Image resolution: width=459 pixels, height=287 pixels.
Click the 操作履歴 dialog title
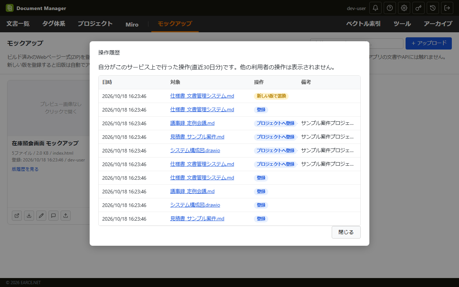[109, 52]
